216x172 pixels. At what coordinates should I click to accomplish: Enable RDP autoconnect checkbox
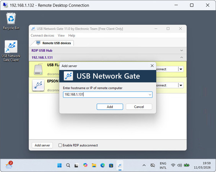[x=60, y=145]
